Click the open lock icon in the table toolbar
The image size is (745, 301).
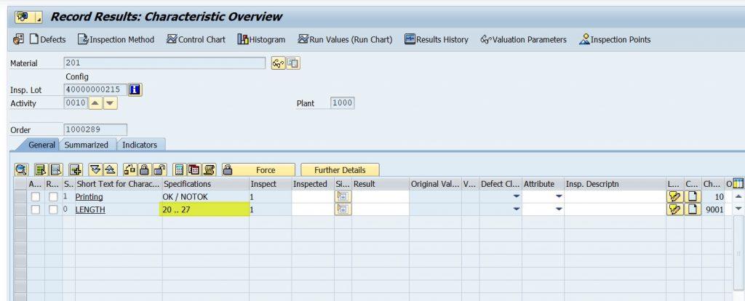click(160, 169)
